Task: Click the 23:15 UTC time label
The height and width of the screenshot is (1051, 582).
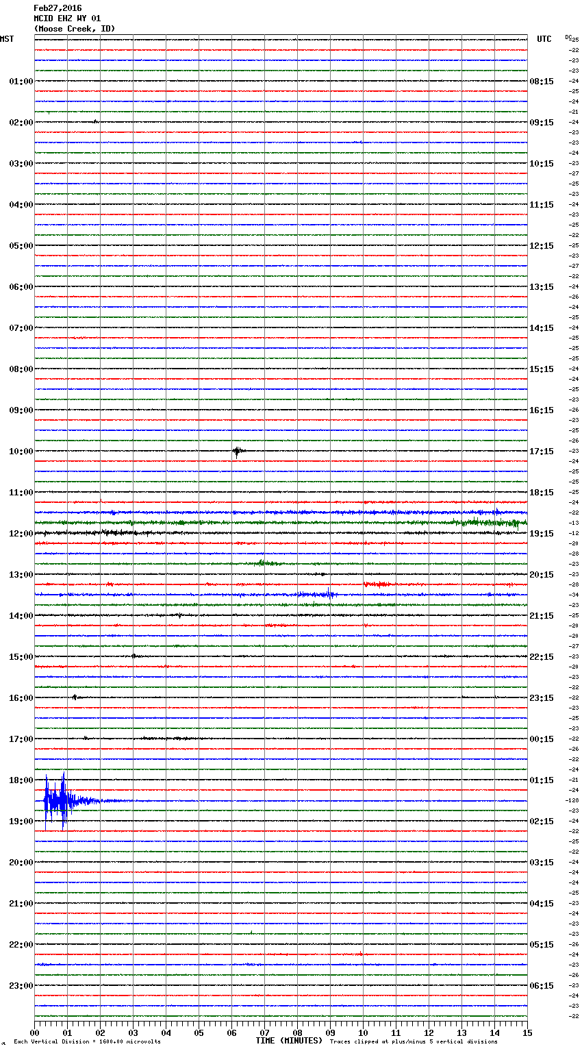Action: (542, 698)
